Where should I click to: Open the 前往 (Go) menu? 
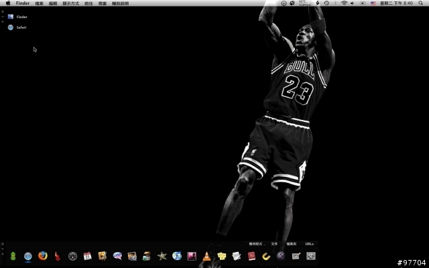88,3
